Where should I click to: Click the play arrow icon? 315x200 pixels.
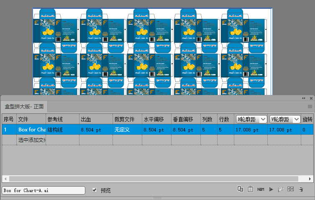point(271,190)
